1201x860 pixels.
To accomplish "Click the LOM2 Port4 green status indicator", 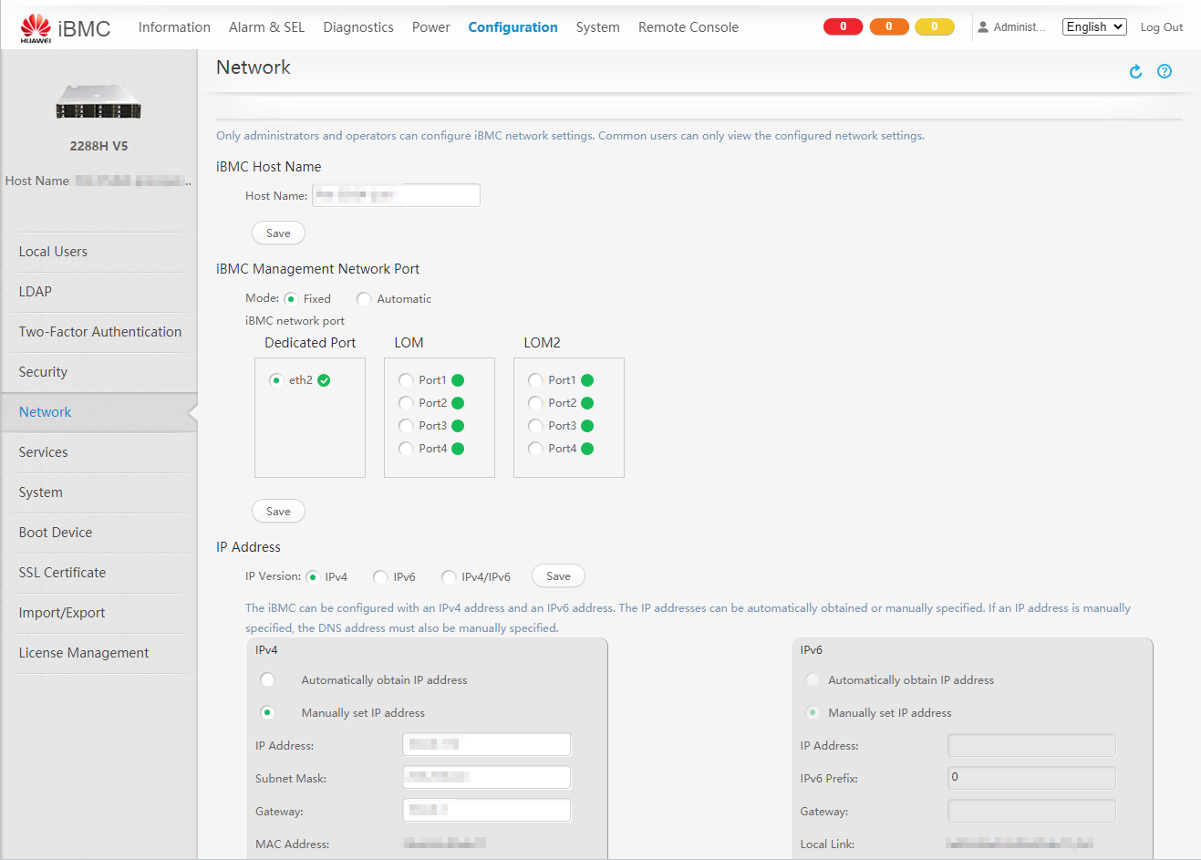I will click(x=587, y=449).
